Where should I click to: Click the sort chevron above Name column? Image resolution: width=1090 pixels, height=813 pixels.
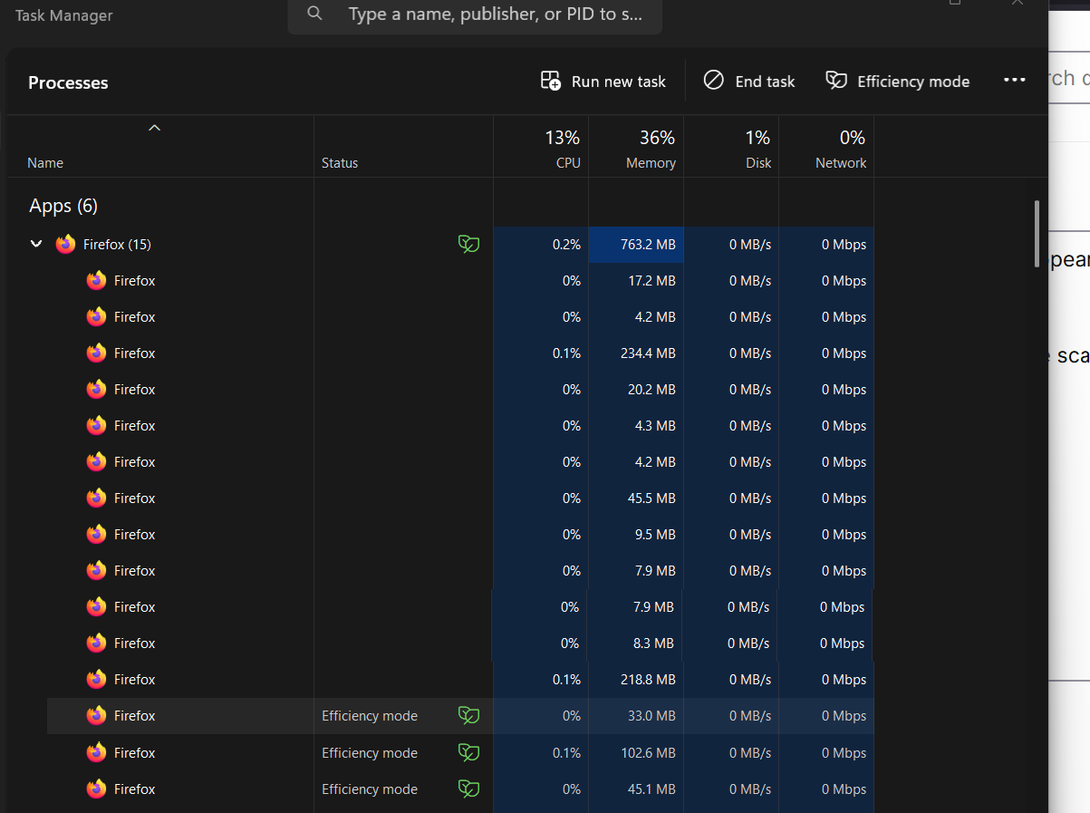(x=154, y=128)
